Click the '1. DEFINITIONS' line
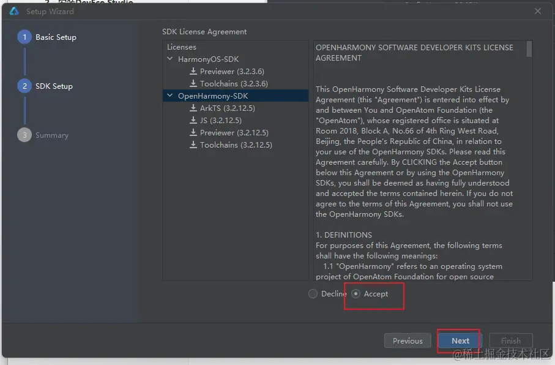This screenshot has width=555, height=365. [x=344, y=235]
